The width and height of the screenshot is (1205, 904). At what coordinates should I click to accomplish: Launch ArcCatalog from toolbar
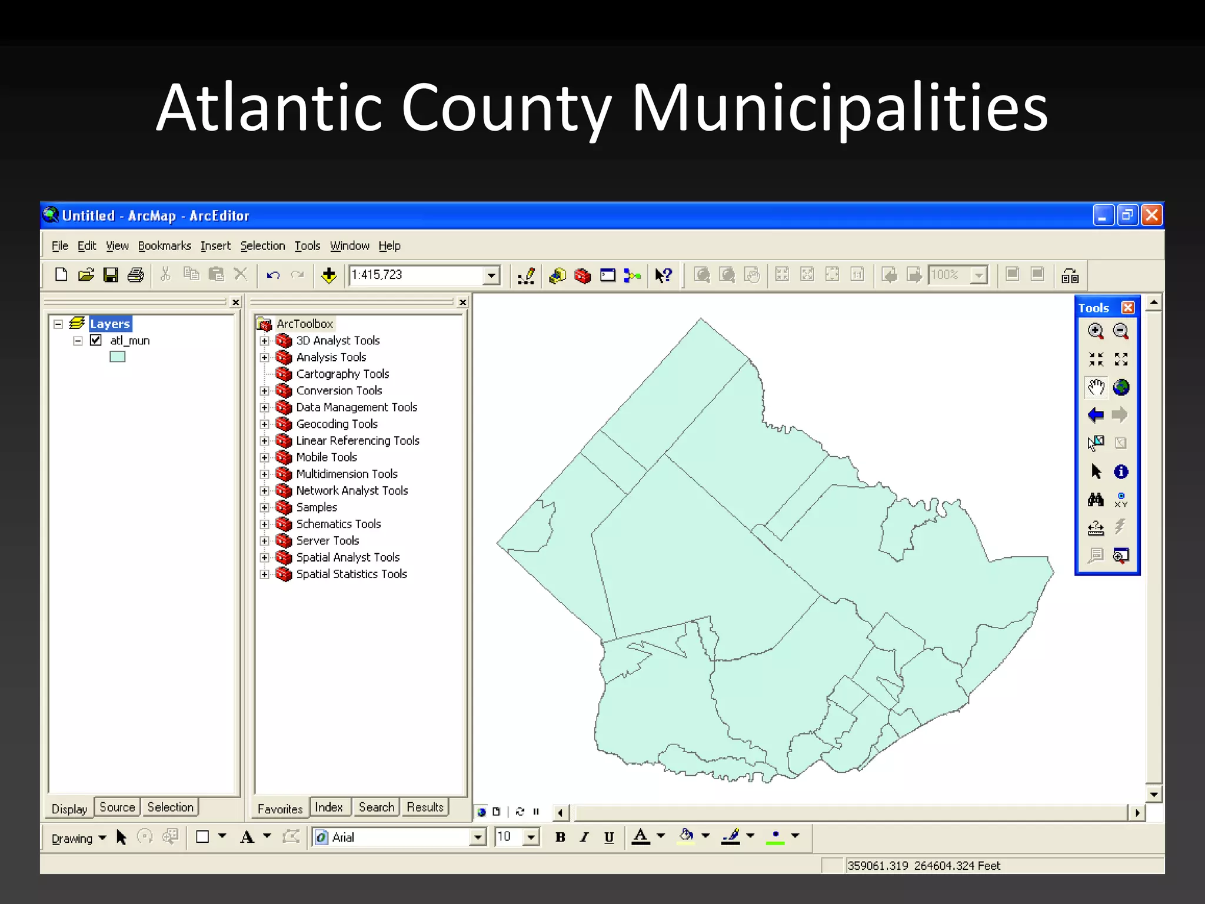[x=557, y=275]
